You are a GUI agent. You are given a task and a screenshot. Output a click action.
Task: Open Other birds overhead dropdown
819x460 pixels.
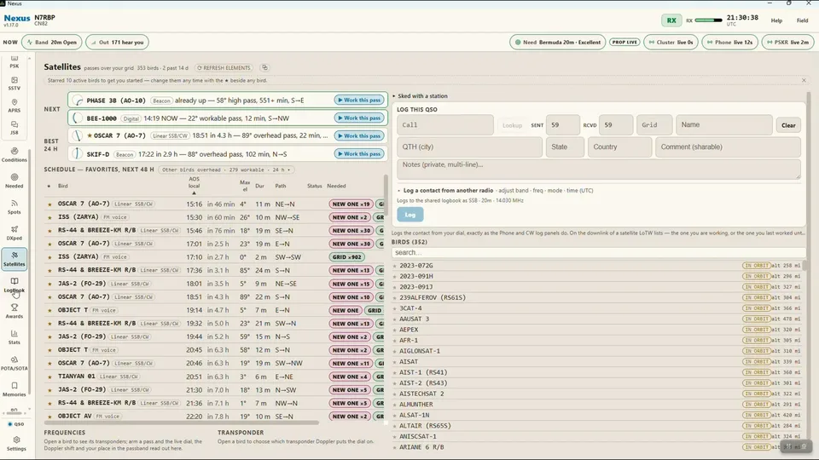(225, 170)
